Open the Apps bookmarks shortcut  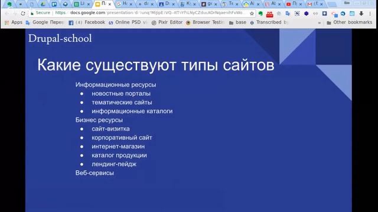point(14,22)
